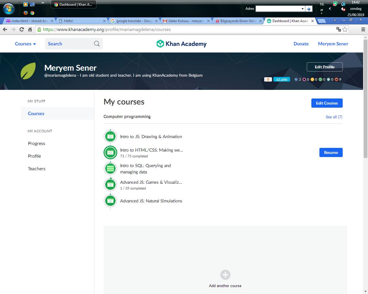Viewport: 368px width, 294px height.
Task: Open Profile in the sidebar
Action: point(34,156)
